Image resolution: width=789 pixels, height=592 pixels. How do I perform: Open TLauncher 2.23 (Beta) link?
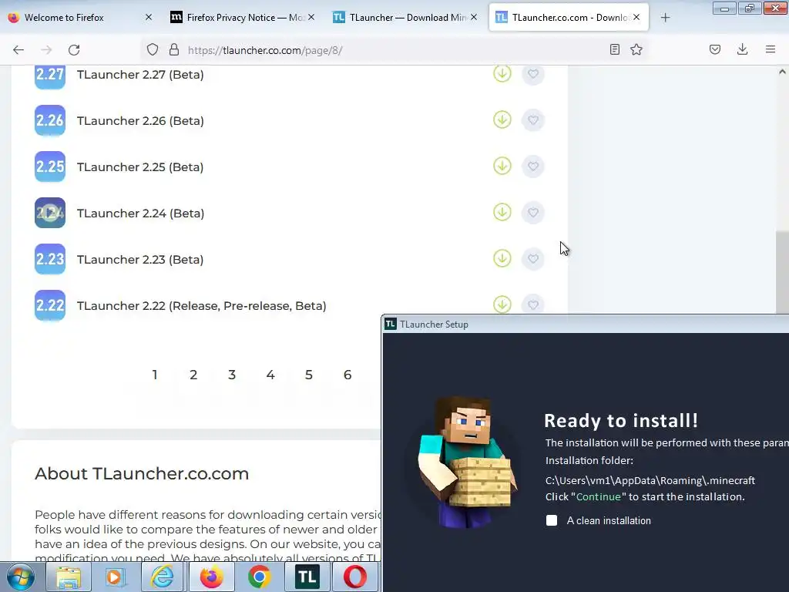pyautogui.click(x=140, y=260)
